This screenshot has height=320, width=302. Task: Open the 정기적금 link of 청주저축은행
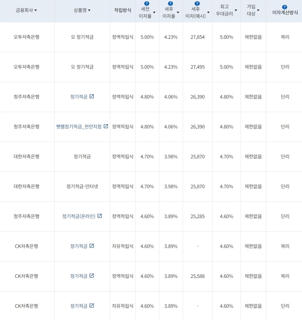click(79, 97)
